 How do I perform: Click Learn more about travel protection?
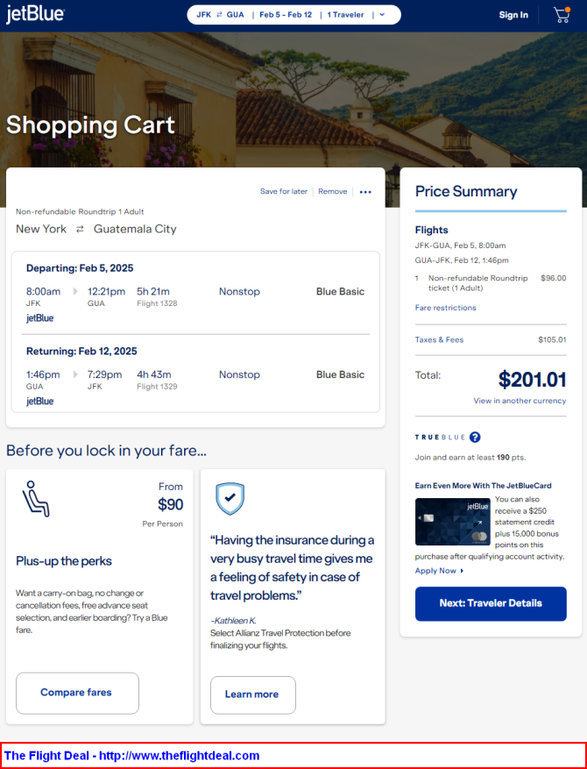pyautogui.click(x=253, y=695)
